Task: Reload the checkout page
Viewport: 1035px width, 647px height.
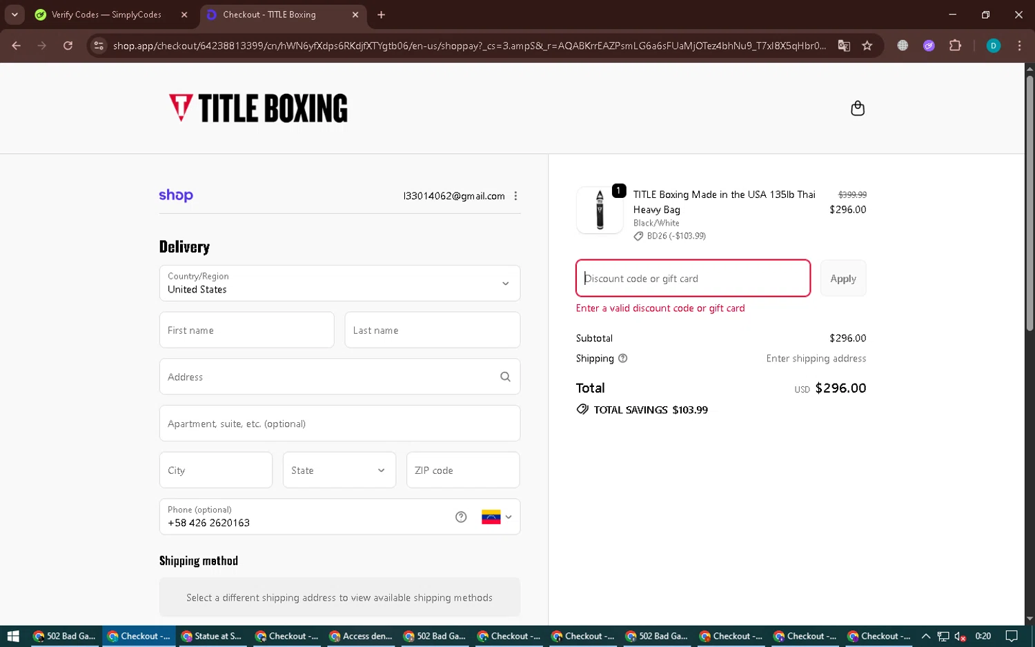Action: [68, 46]
